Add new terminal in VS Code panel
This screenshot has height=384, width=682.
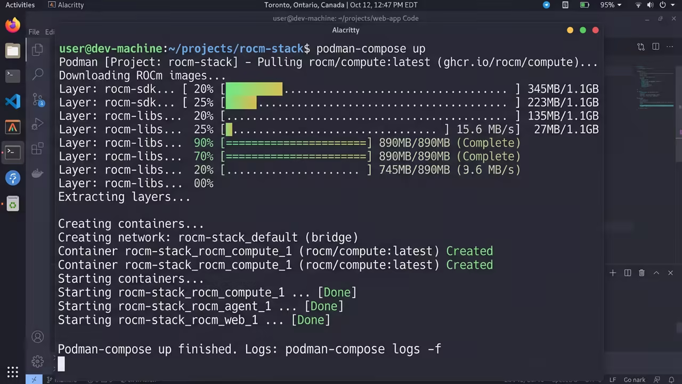tap(613, 273)
